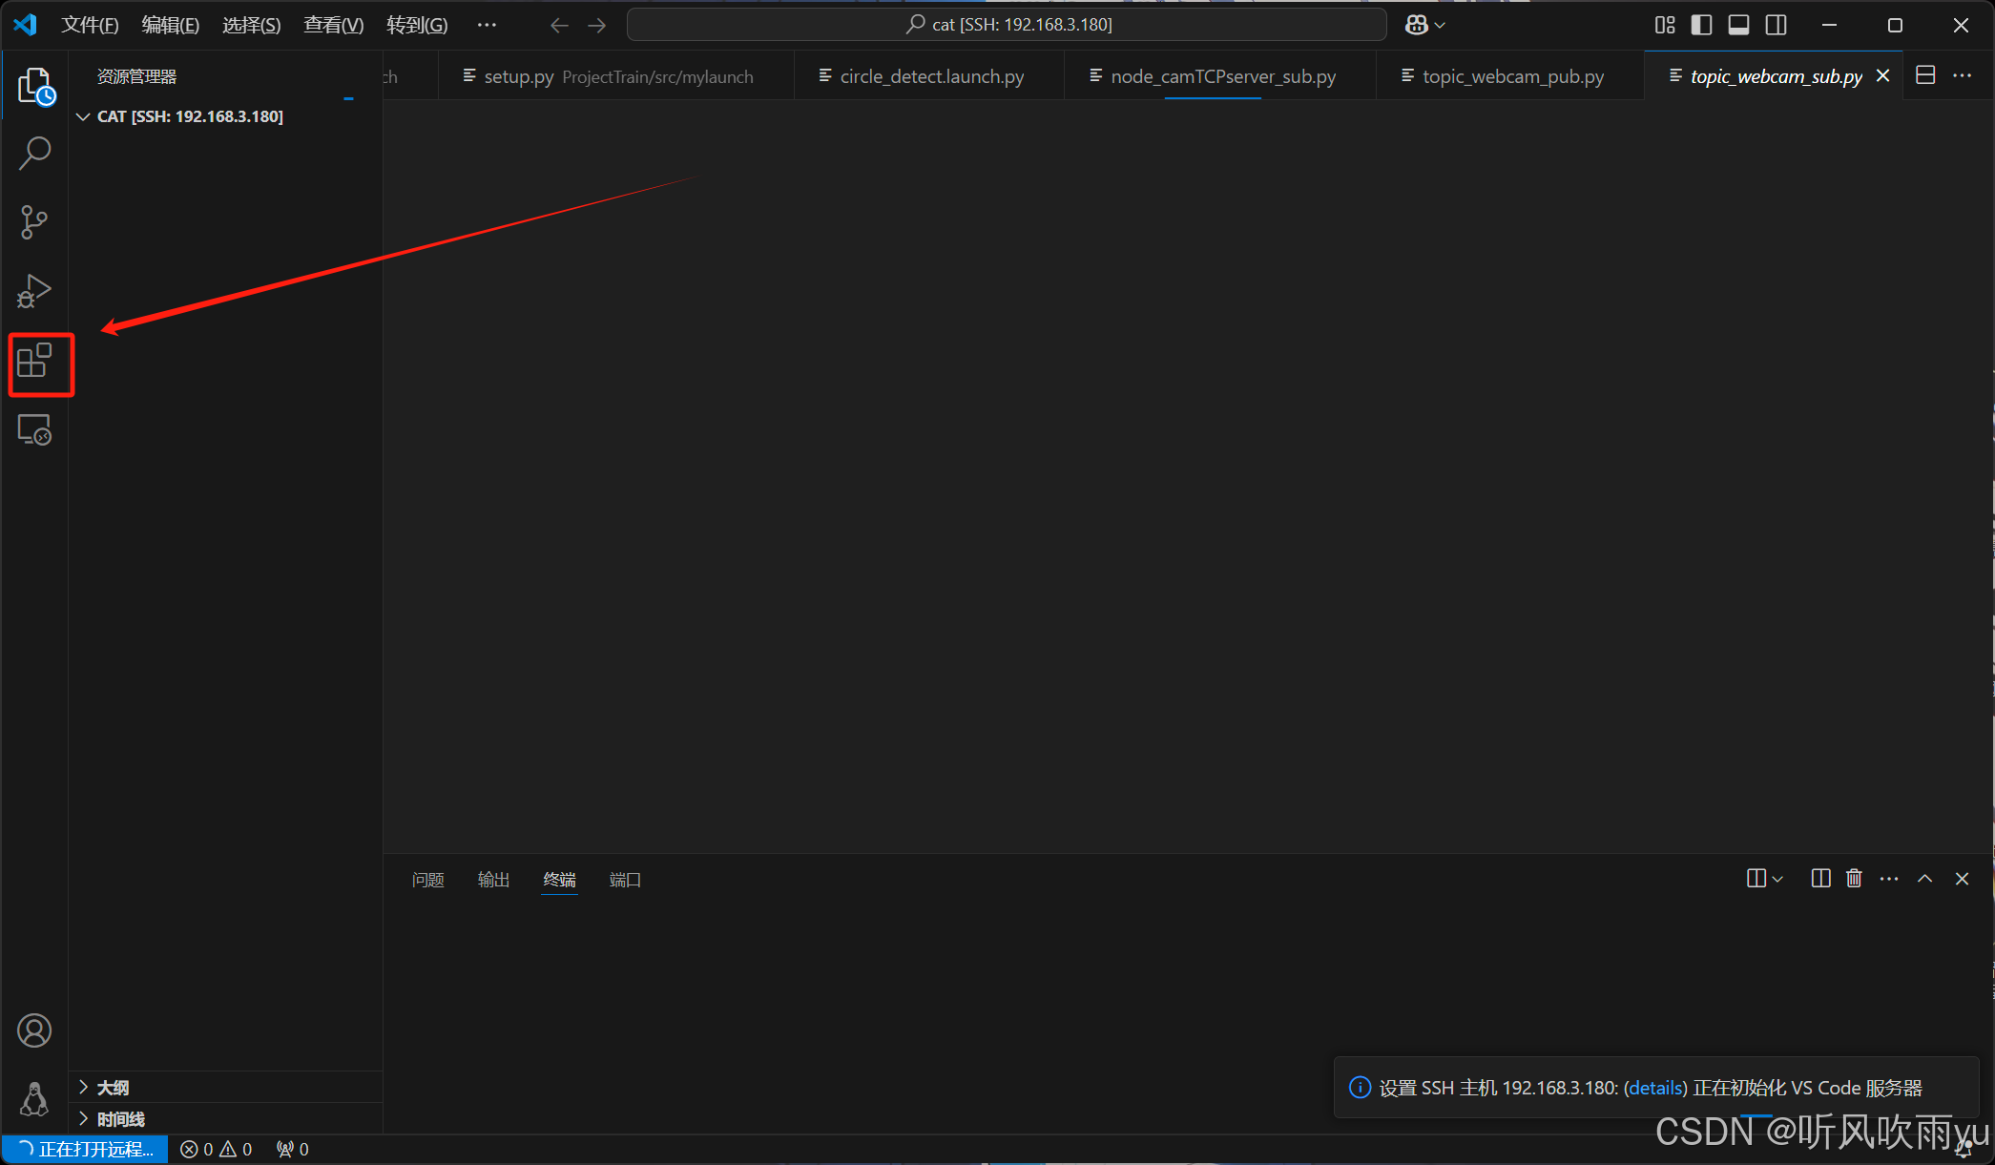Open the Remote Explorer view
1995x1165 pixels.
[35, 430]
